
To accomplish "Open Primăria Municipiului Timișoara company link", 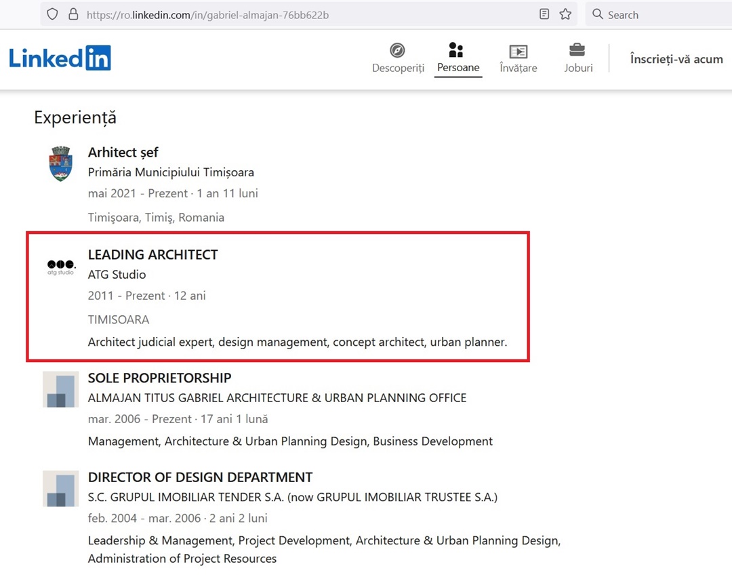I will point(171,172).
